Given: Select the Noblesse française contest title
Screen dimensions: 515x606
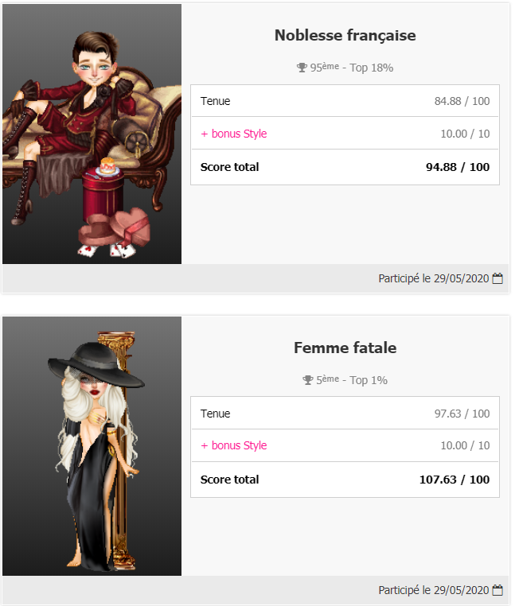Looking at the screenshot, I should (345, 35).
